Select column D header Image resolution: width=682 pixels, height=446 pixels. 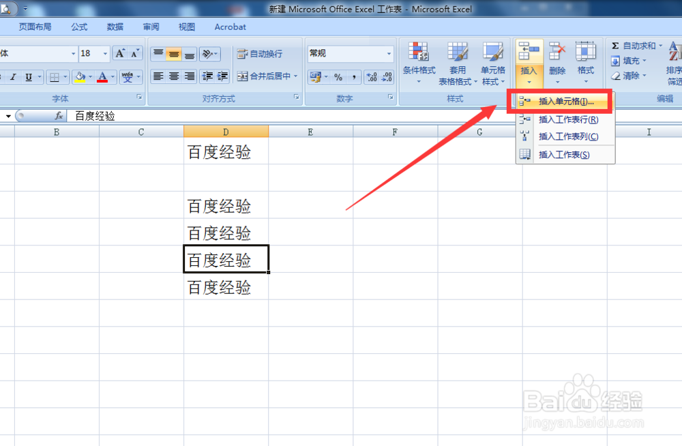(x=226, y=132)
